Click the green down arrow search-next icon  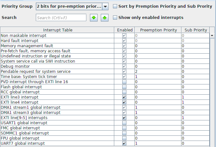[x=94, y=18]
